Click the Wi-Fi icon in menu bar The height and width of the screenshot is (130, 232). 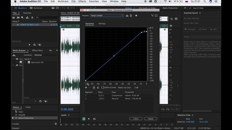[x=165, y=1]
